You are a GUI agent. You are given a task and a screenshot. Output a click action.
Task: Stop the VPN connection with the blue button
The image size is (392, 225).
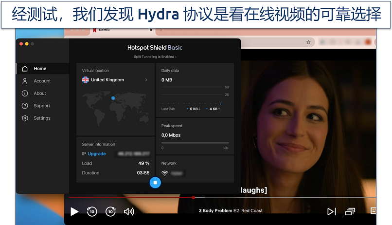(155, 183)
